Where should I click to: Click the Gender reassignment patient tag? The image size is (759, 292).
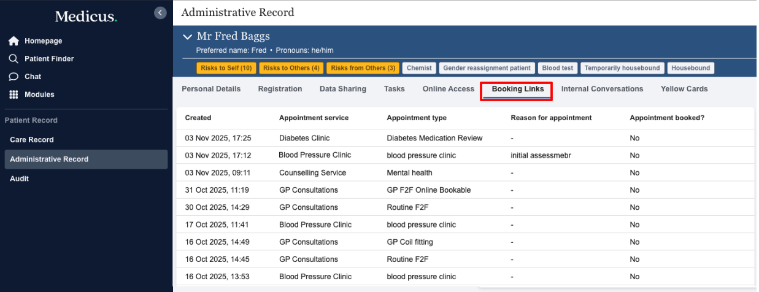[x=487, y=68]
